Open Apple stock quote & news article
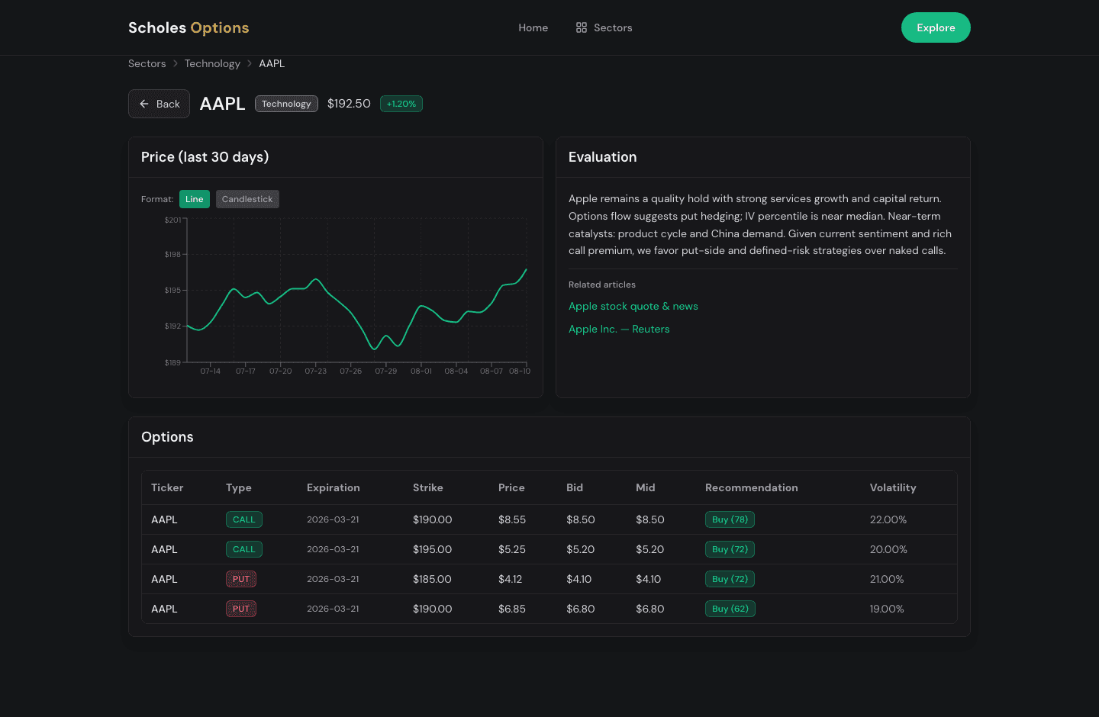 (633, 306)
